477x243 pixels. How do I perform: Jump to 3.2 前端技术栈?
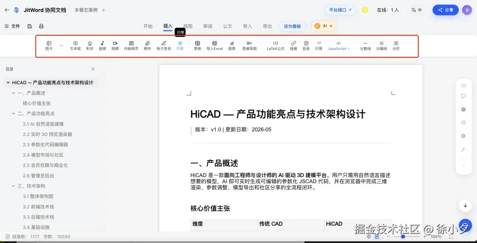(x=38, y=206)
